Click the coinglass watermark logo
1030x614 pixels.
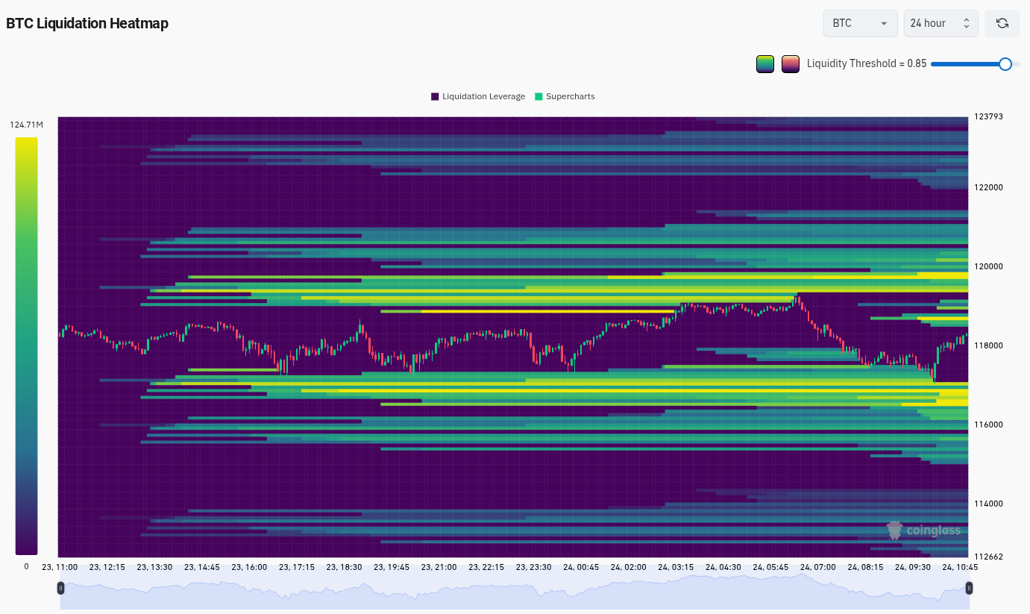(894, 530)
